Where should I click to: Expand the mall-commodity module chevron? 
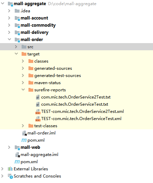[x=9, y=25]
